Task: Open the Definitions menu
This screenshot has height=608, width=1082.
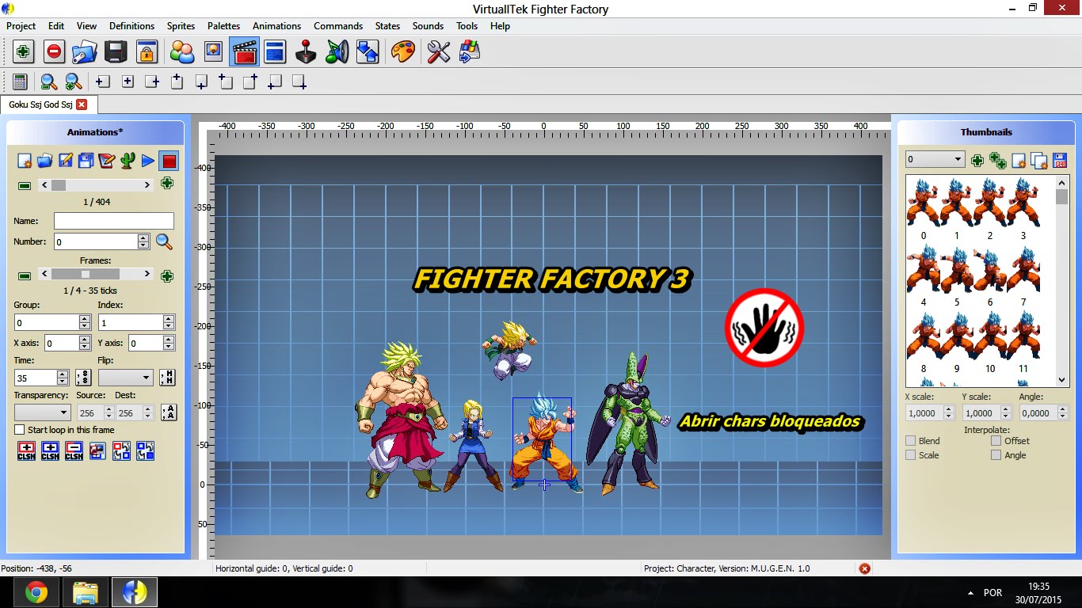Action: coord(131,26)
